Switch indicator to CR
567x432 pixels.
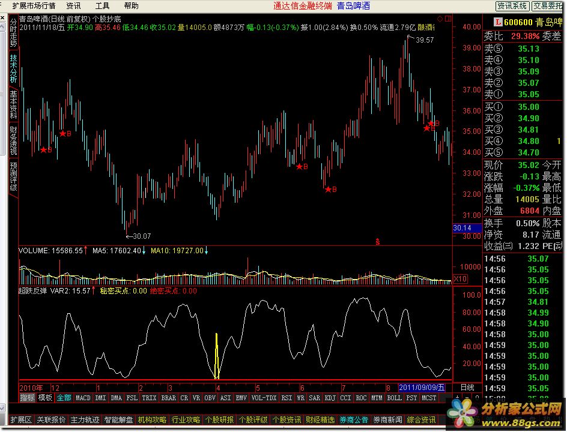[184, 398]
